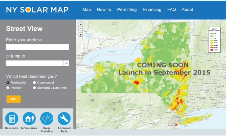Select the Commercial radio option

click(35, 83)
